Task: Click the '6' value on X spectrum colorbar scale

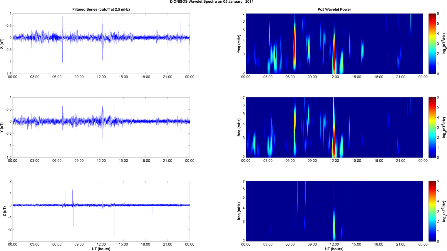Action: coord(438,14)
